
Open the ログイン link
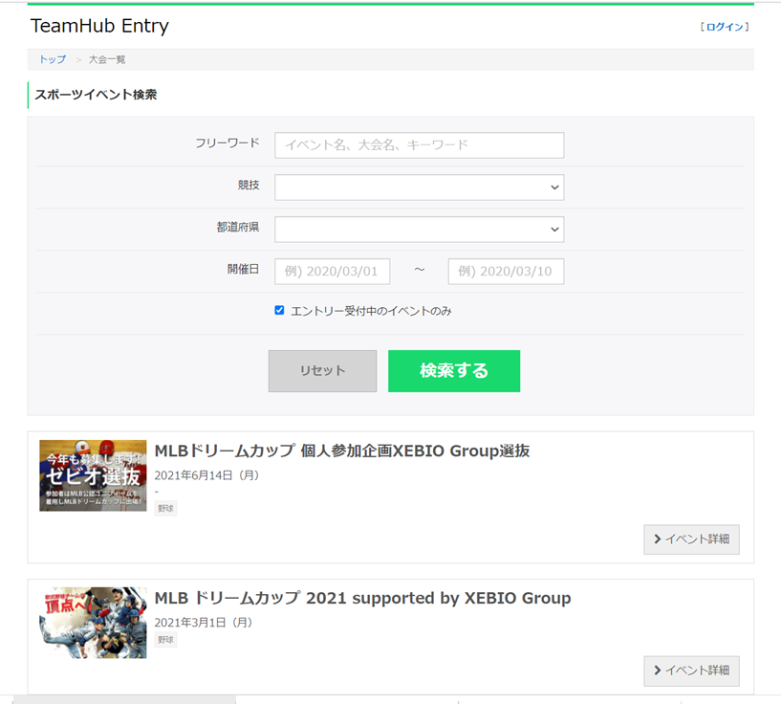click(x=725, y=27)
